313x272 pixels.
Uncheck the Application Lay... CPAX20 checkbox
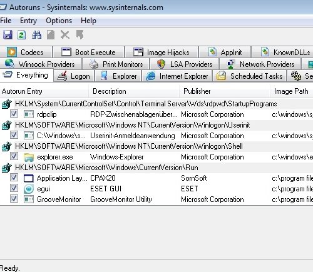point(14,178)
